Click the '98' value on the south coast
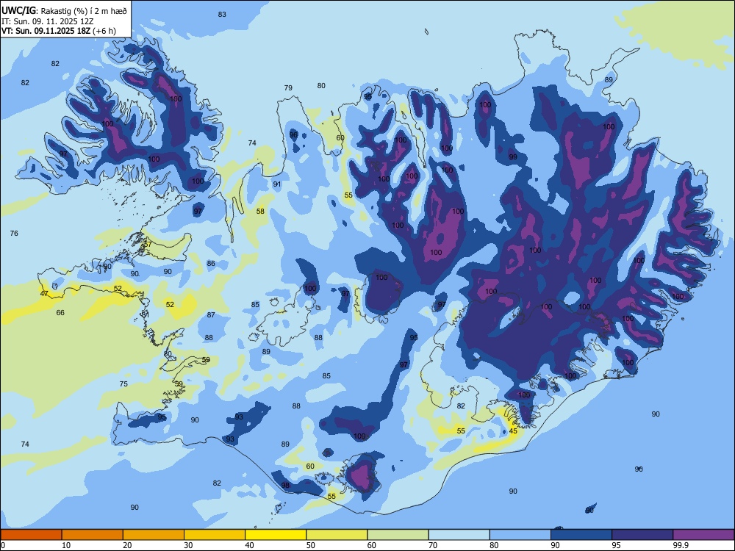 point(285,486)
